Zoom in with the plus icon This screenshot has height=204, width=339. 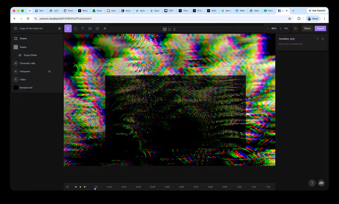tap(281, 29)
